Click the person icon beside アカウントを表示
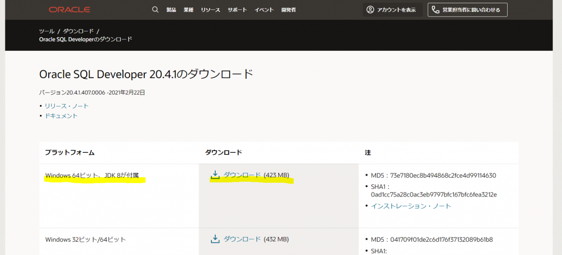This screenshot has height=255, width=562. click(x=370, y=10)
